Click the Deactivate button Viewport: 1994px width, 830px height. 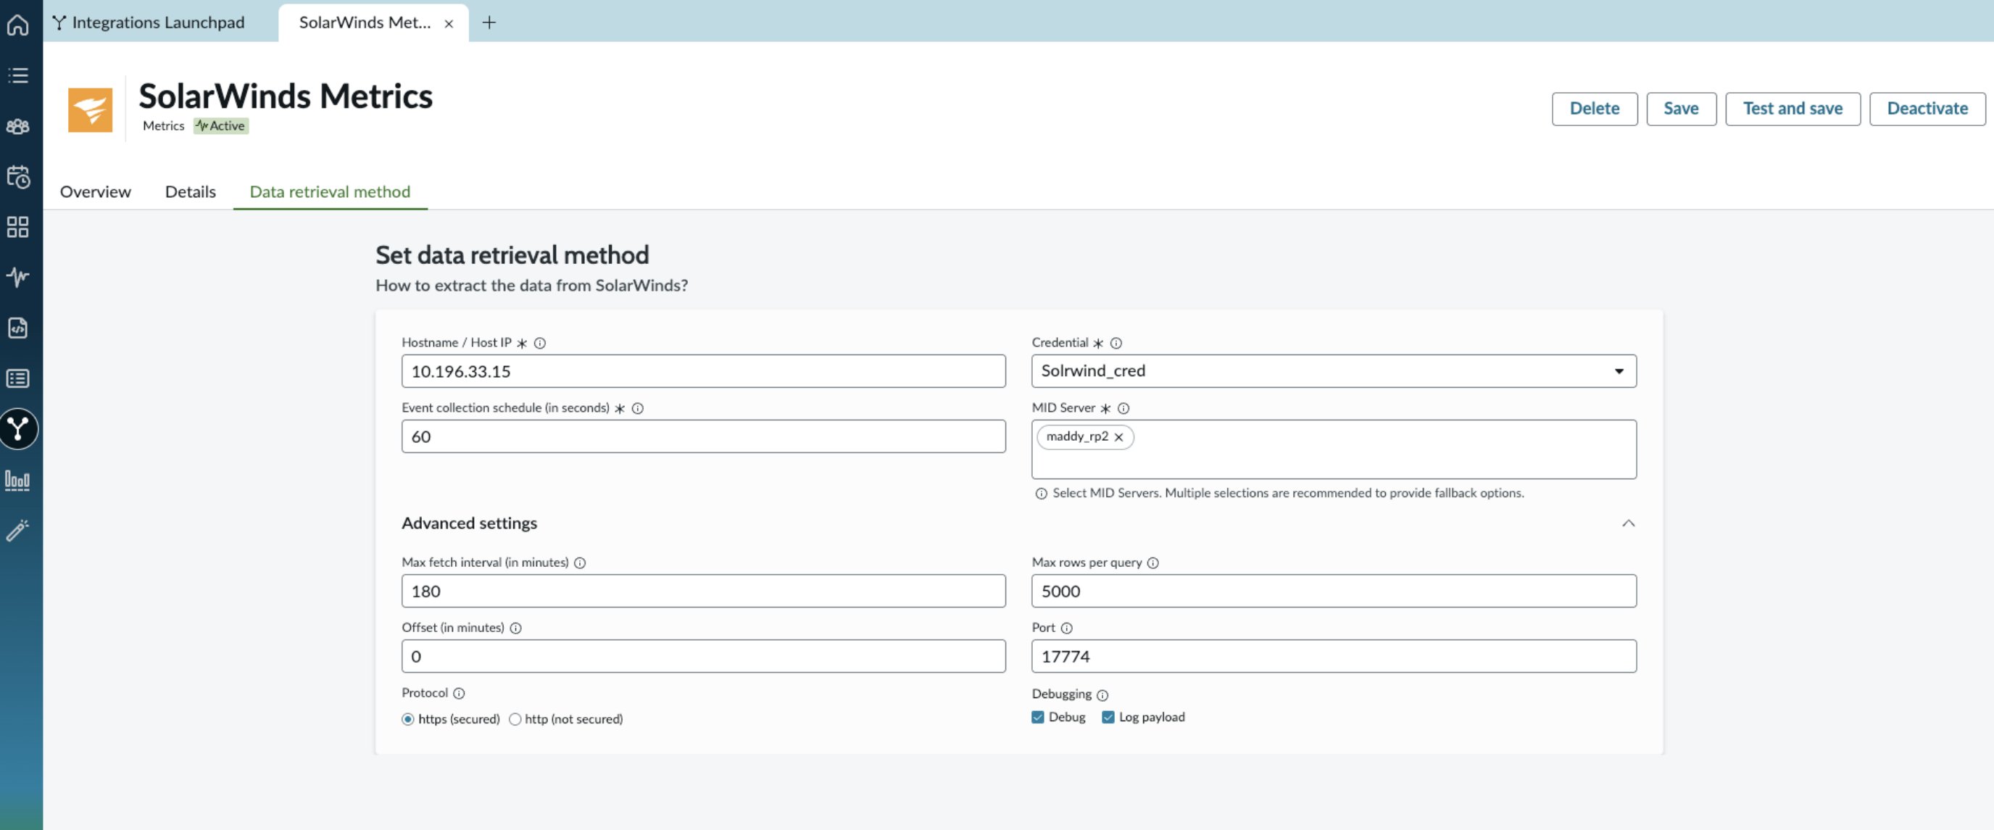coord(1927,109)
